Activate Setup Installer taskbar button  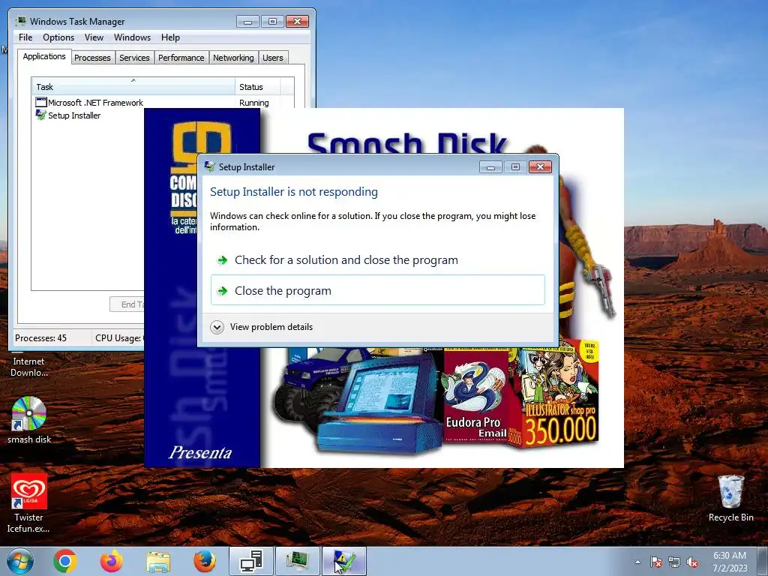(343, 561)
